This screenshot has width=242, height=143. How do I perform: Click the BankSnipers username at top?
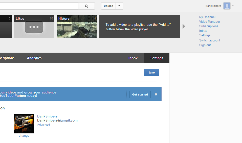coord(213,6)
